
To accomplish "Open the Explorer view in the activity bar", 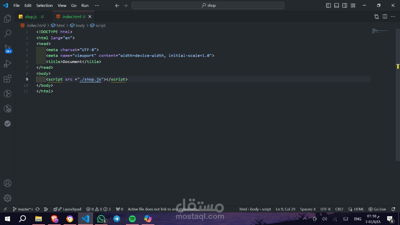I will coord(7,18).
